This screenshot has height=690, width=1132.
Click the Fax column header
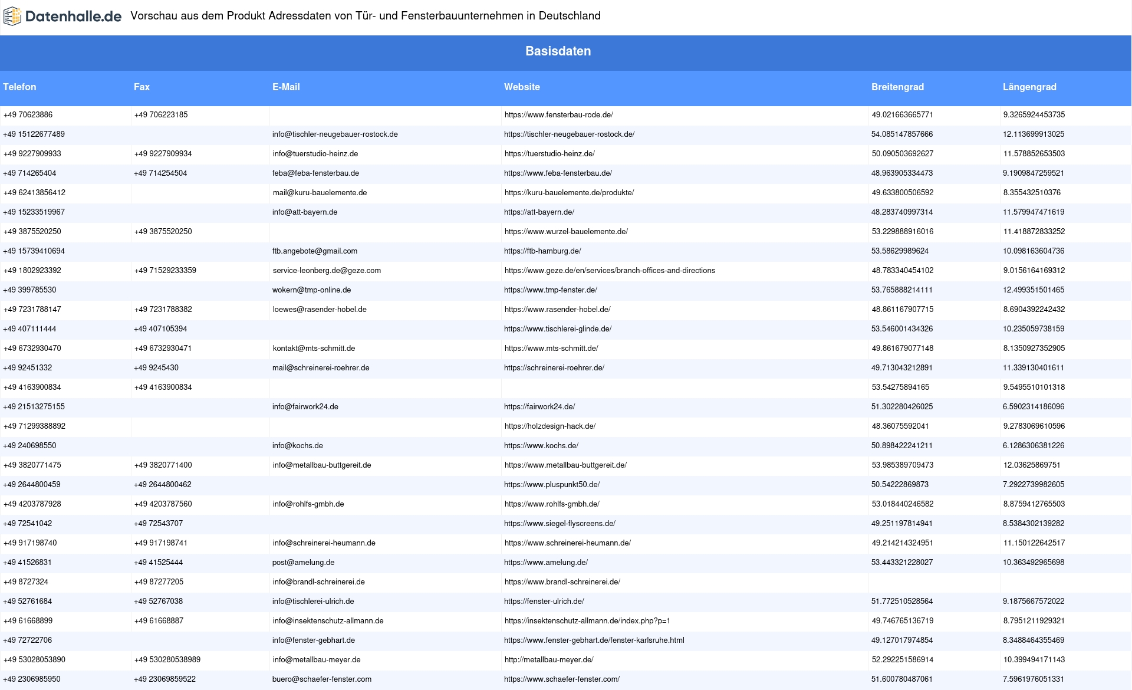click(141, 87)
